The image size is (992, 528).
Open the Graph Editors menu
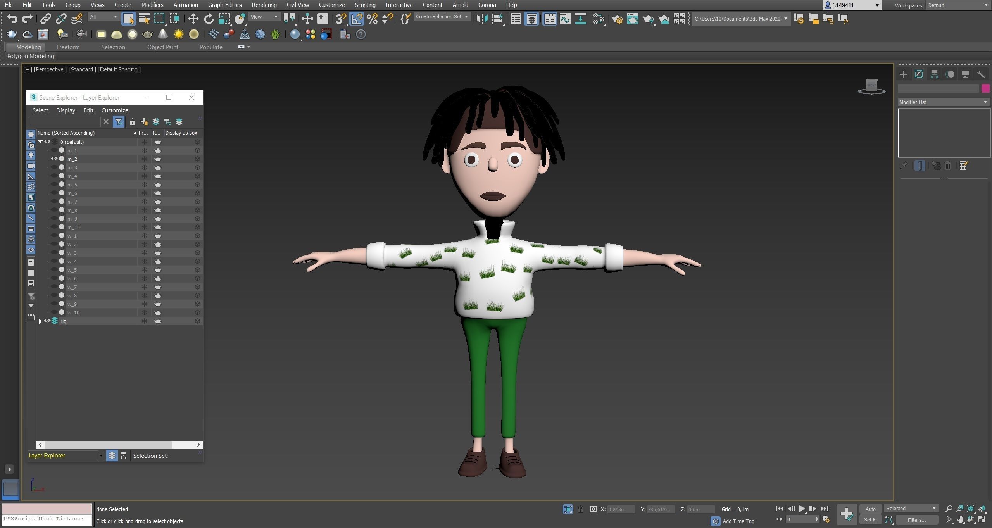(225, 5)
